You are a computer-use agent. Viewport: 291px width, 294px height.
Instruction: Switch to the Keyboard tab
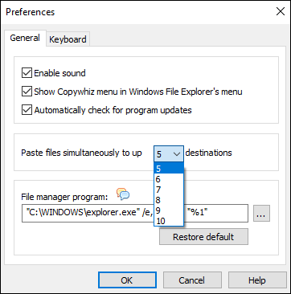(68, 39)
